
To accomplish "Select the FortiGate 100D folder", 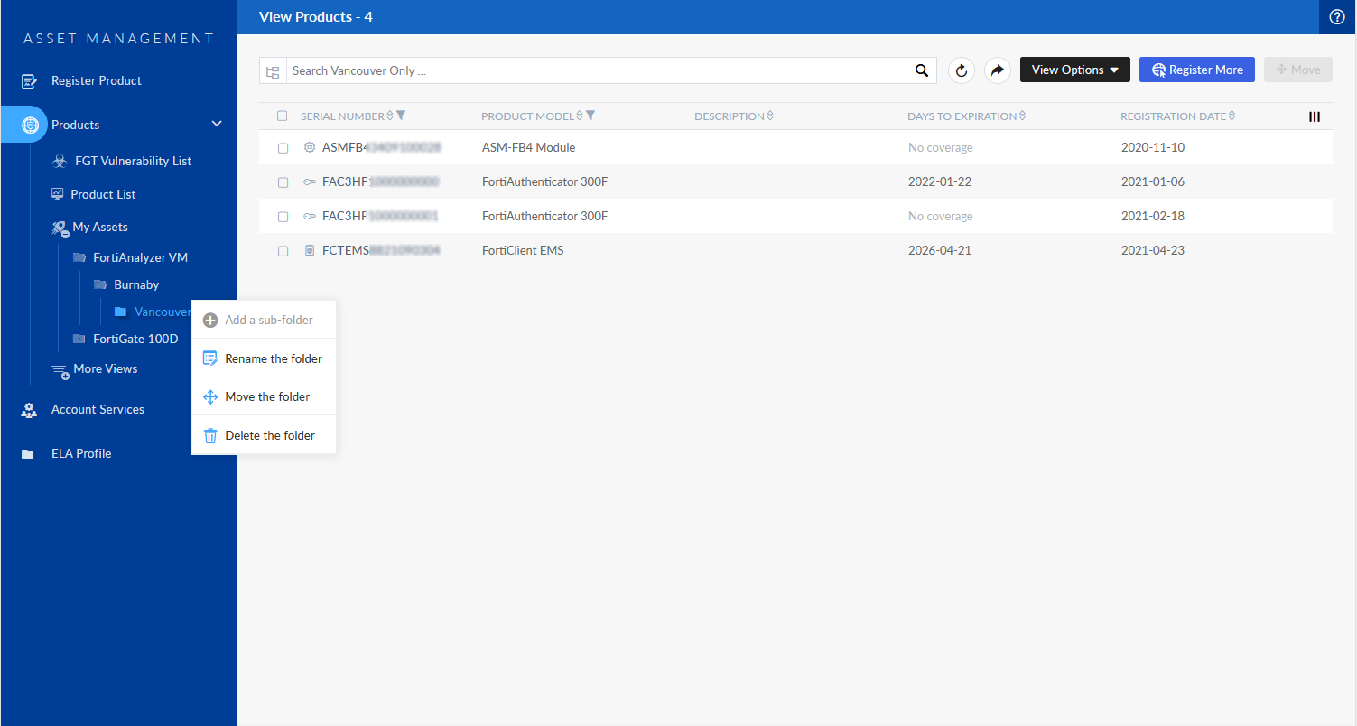I will 135,340.
